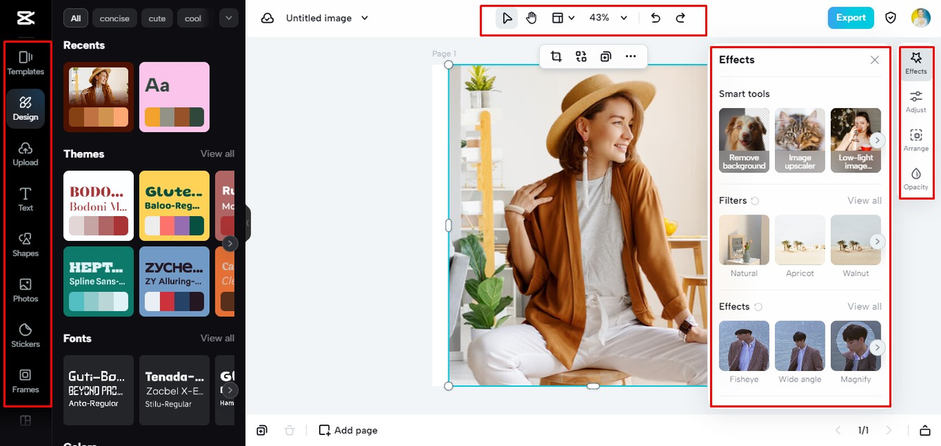Open the Shapes panel

pyautogui.click(x=26, y=245)
